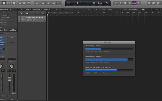Mute the Bright Mk II Blackface track
The image size is (162, 101).
point(28,20)
